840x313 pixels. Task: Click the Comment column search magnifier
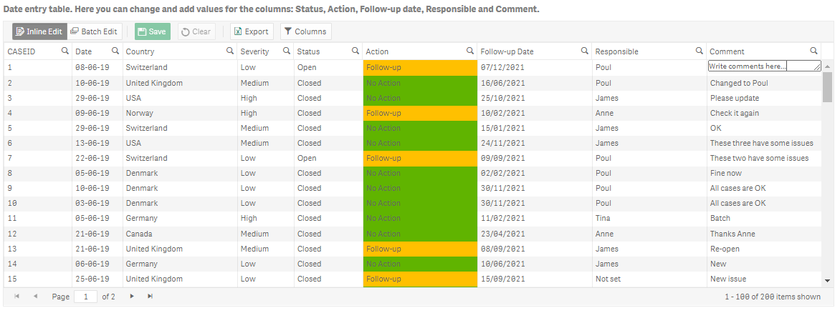(813, 51)
